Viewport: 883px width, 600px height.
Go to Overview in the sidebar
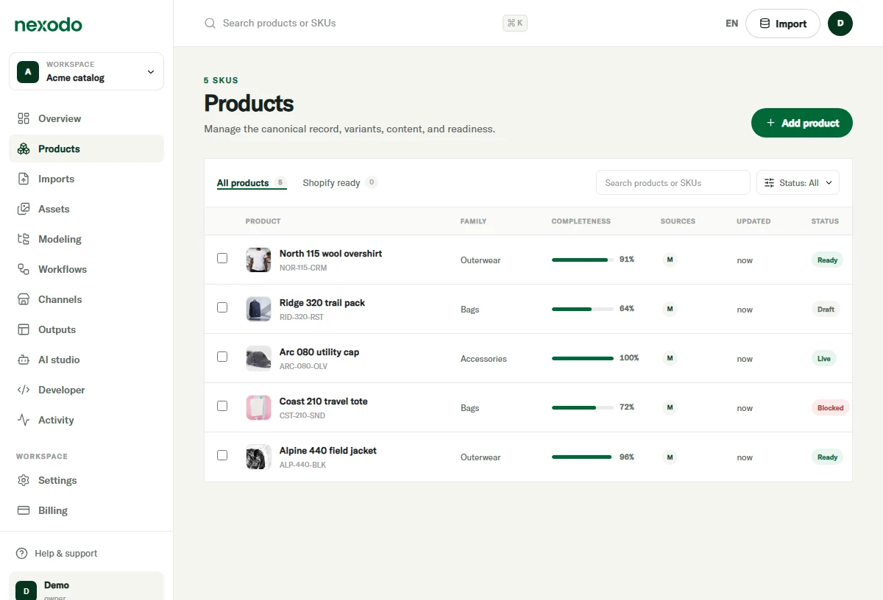(86, 118)
